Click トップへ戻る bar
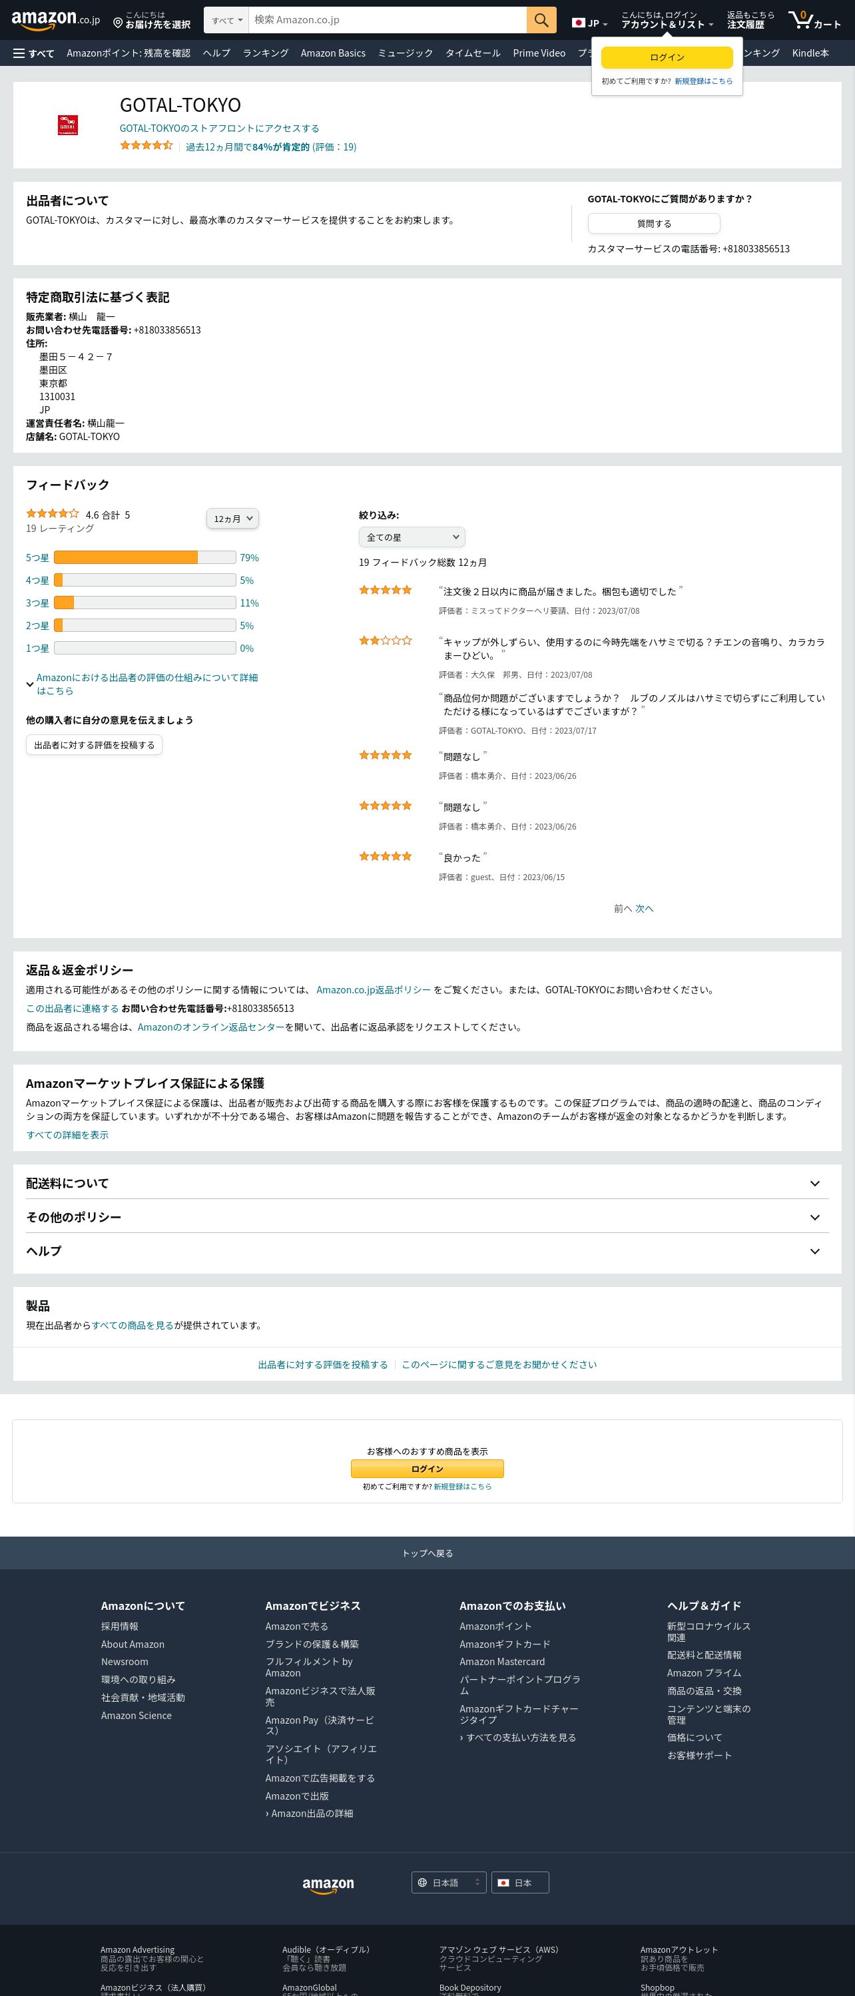Screen dimensions: 855x1996 point(427,1553)
